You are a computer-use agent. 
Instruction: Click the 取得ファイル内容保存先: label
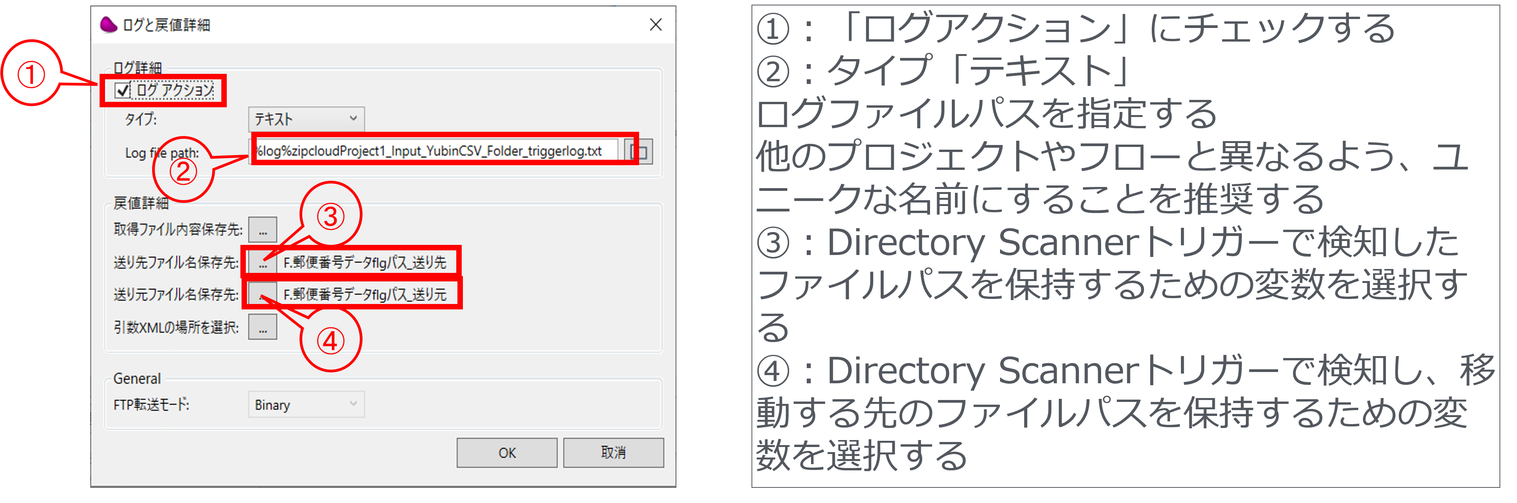(x=178, y=229)
